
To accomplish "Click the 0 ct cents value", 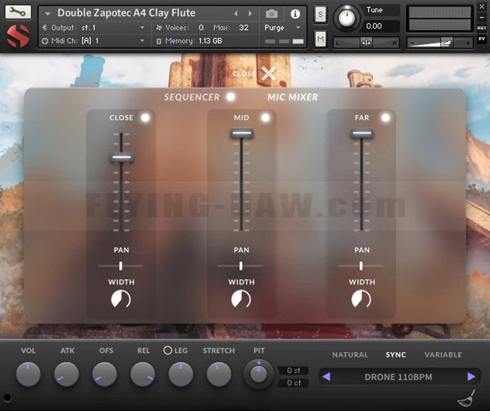I will tap(293, 383).
